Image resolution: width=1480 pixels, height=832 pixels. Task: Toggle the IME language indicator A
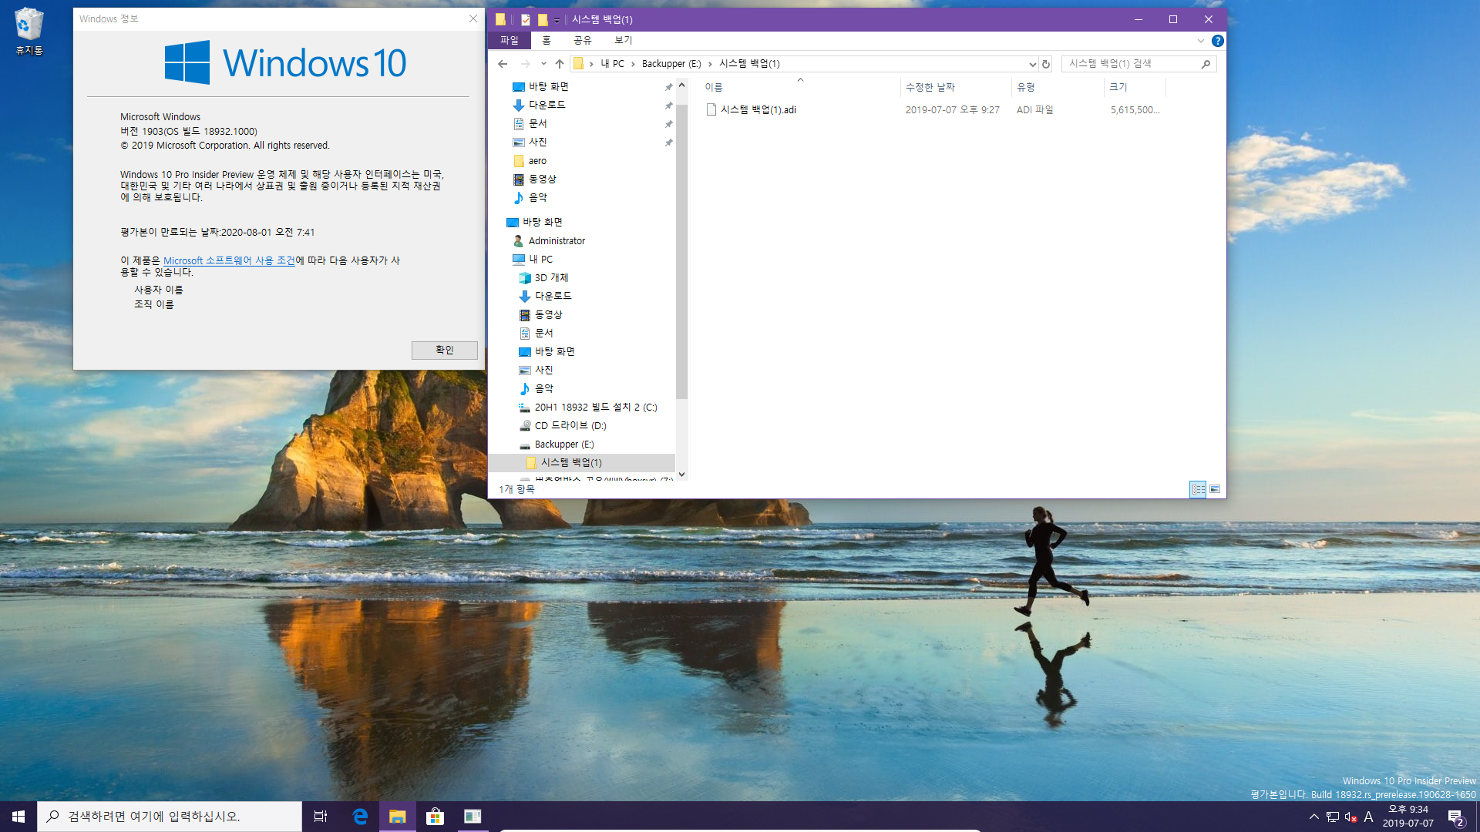point(1369,817)
